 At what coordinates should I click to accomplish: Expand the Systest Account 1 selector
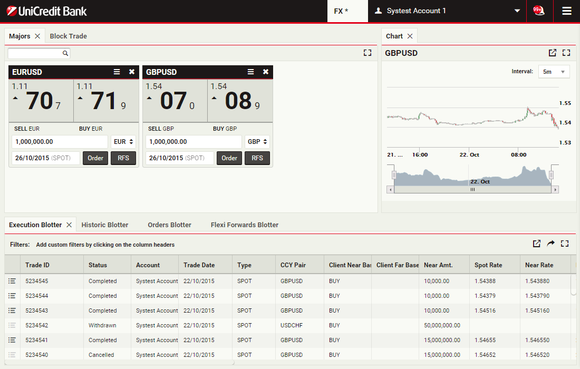(x=517, y=11)
